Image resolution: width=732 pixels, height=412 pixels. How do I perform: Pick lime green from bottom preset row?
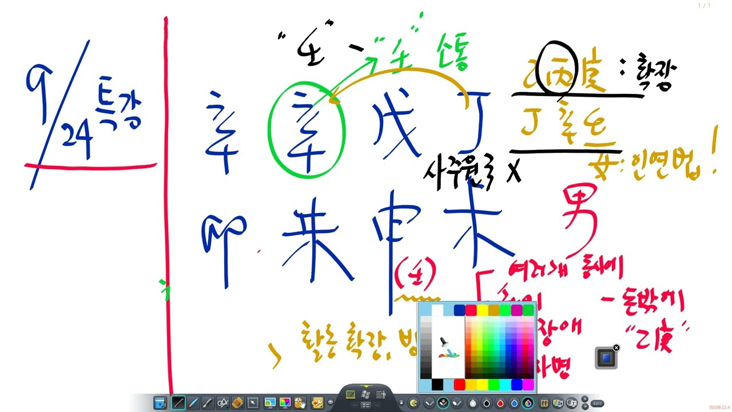494,385
